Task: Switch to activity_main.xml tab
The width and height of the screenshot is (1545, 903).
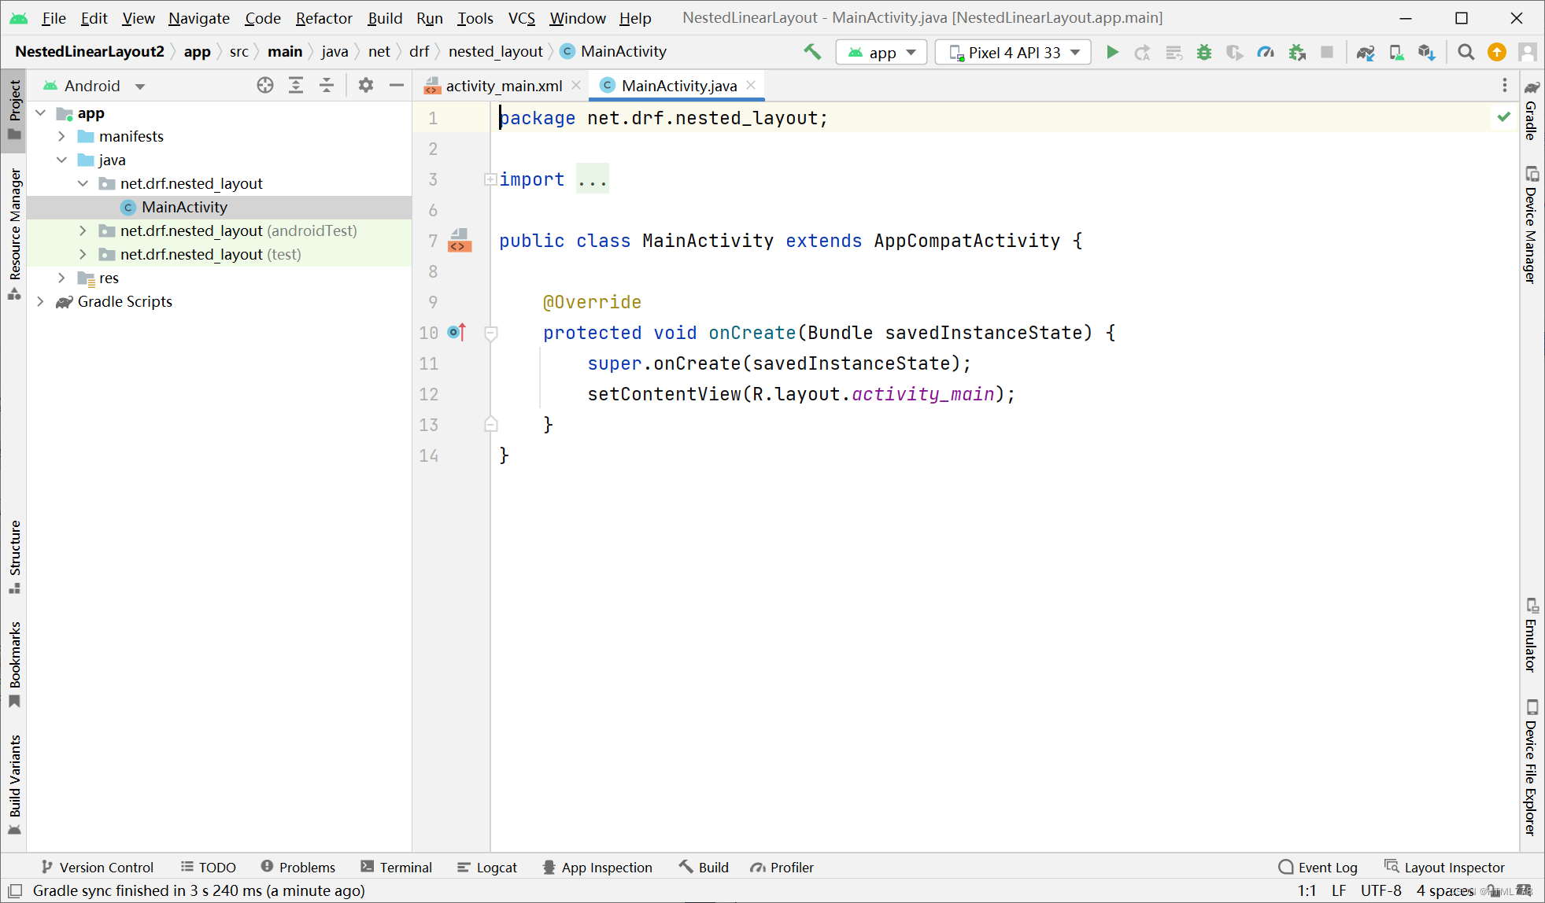Action: 503,85
